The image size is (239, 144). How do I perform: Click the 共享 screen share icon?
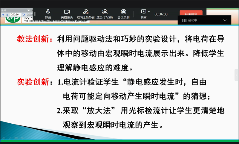143,12
